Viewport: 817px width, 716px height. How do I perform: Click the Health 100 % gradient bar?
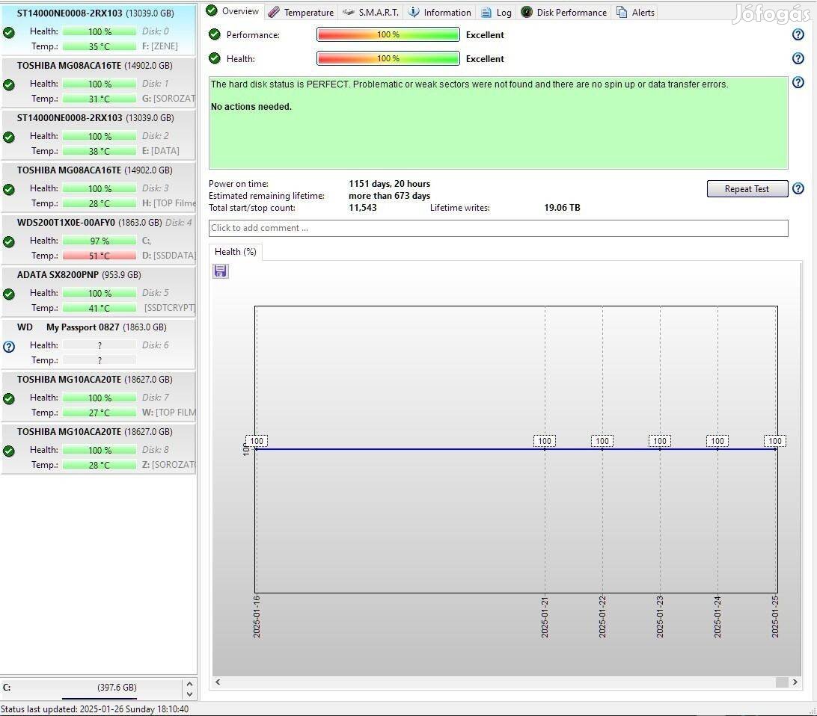point(388,58)
